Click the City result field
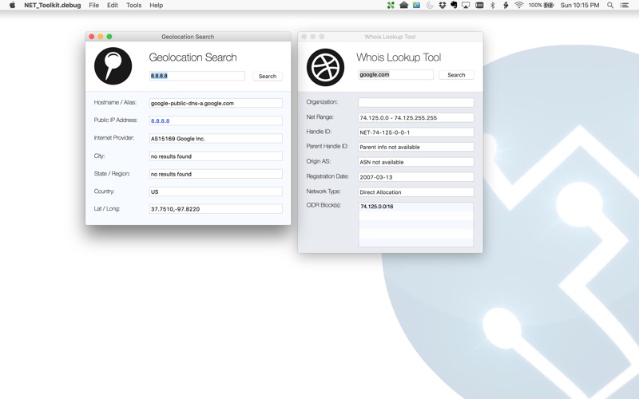This screenshot has height=399, width=639. click(216, 156)
